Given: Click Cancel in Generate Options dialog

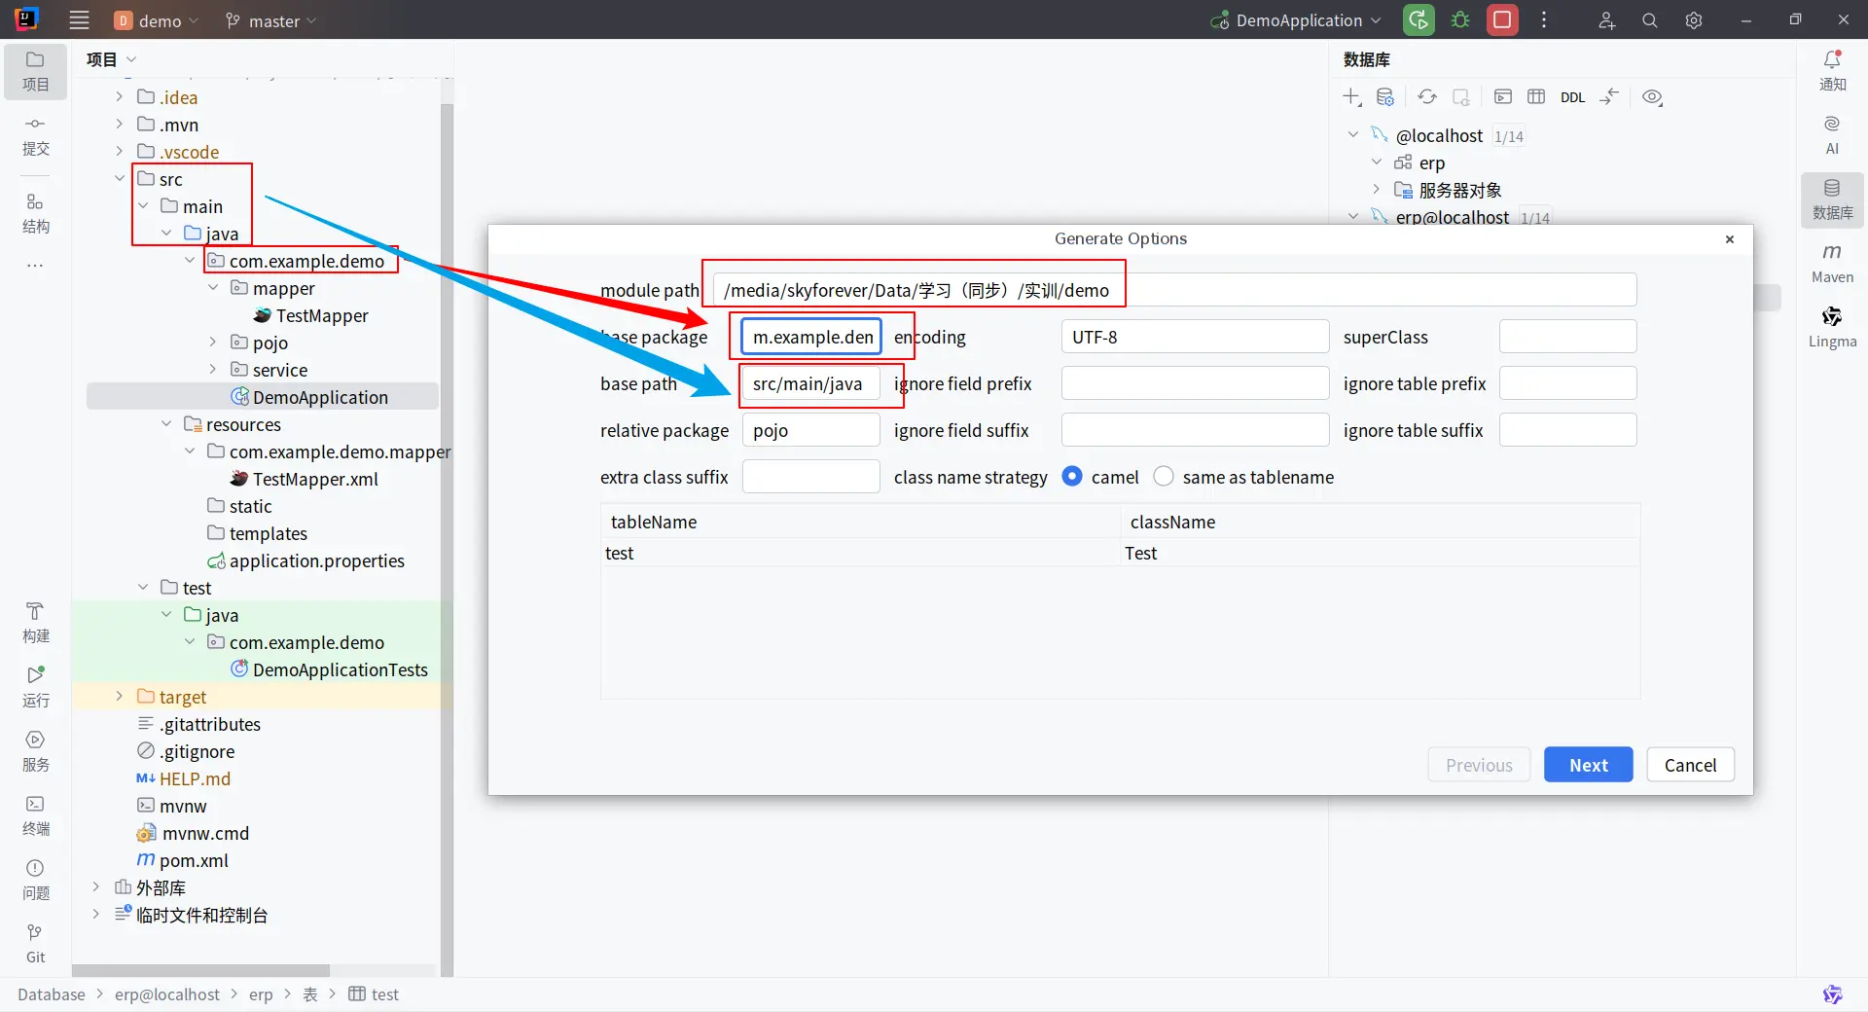Looking at the screenshot, I should pyautogui.click(x=1690, y=765).
